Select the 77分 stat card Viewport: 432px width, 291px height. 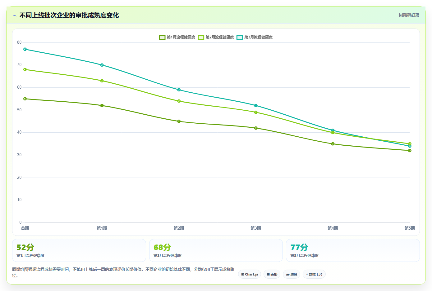[353, 250]
